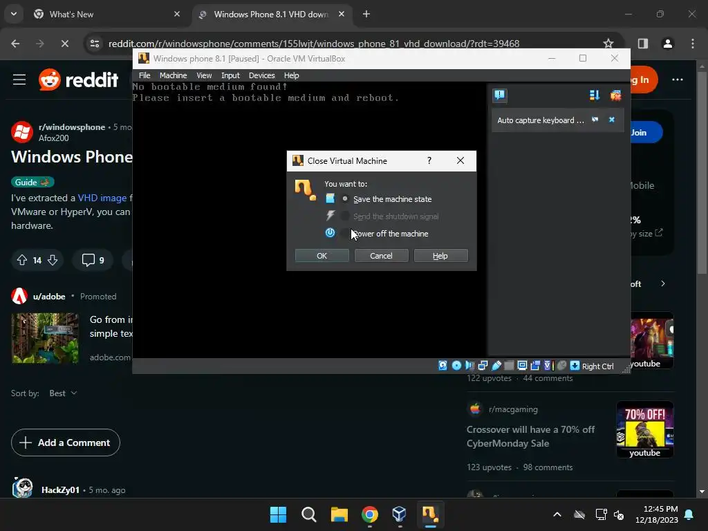
Task: Open VirtualBox File menu
Action: point(145,75)
